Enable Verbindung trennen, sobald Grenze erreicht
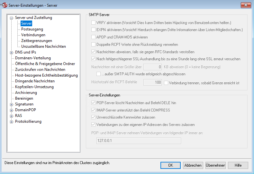This screenshot has height=174, width=254. pyautogui.click(x=166, y=83)
